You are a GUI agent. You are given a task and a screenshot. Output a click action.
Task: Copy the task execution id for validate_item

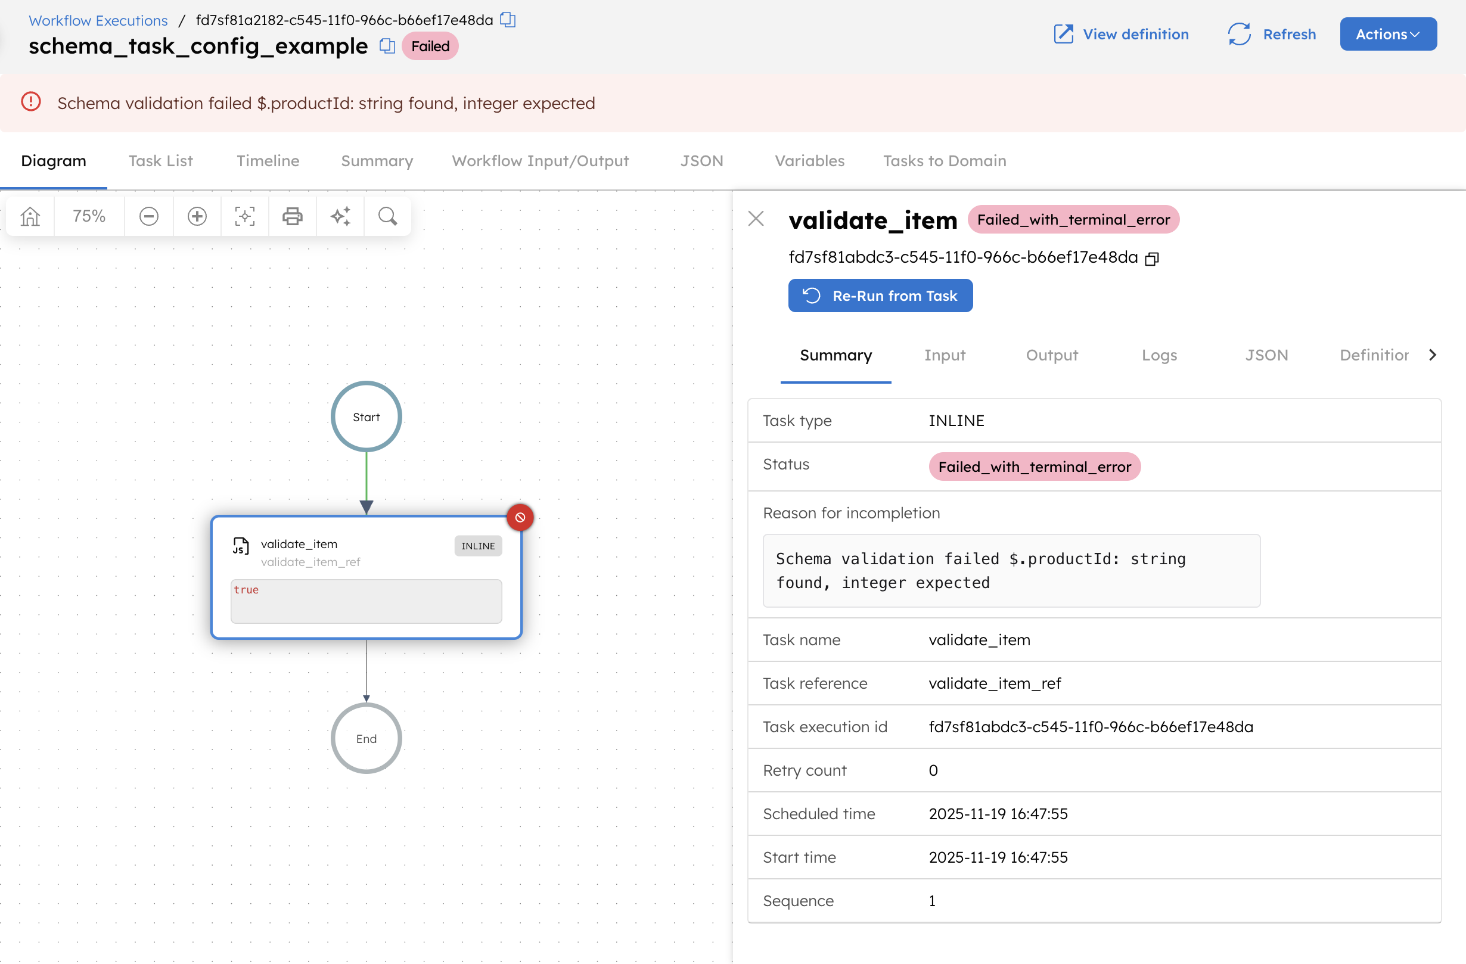pyautogui.click(x=1152, y=257)
